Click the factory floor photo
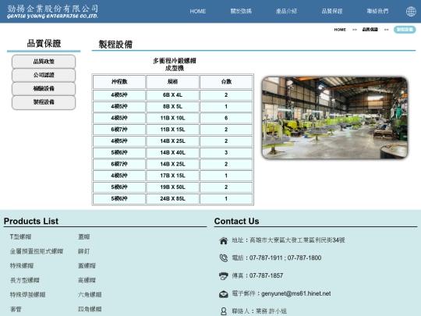The height and width of the screenshot is (316, 421). (x=334, y=118)
